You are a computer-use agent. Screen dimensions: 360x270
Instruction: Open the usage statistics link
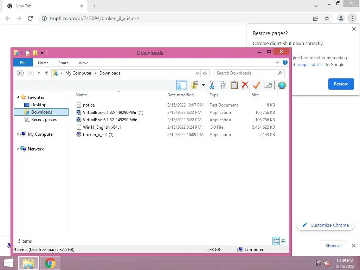click(x=310, y=65)
